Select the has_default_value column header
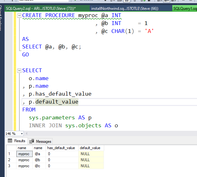The width and height of the screenshot is (197, 177). (61, 148)
